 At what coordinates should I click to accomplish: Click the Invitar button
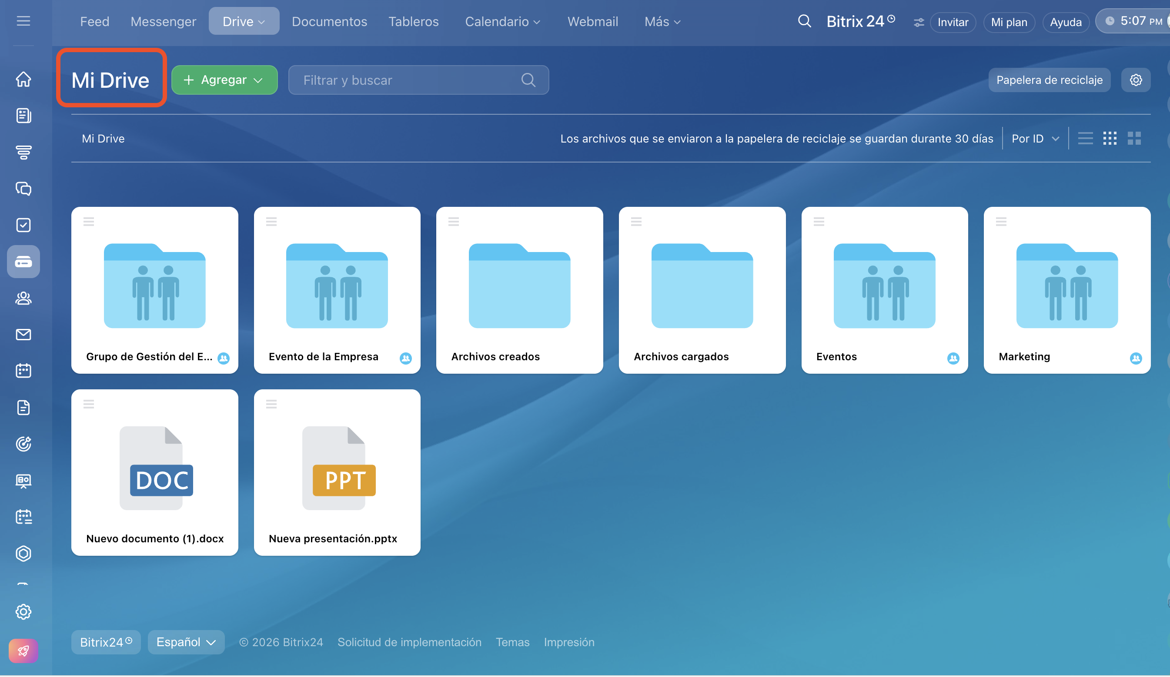point(953,22)
